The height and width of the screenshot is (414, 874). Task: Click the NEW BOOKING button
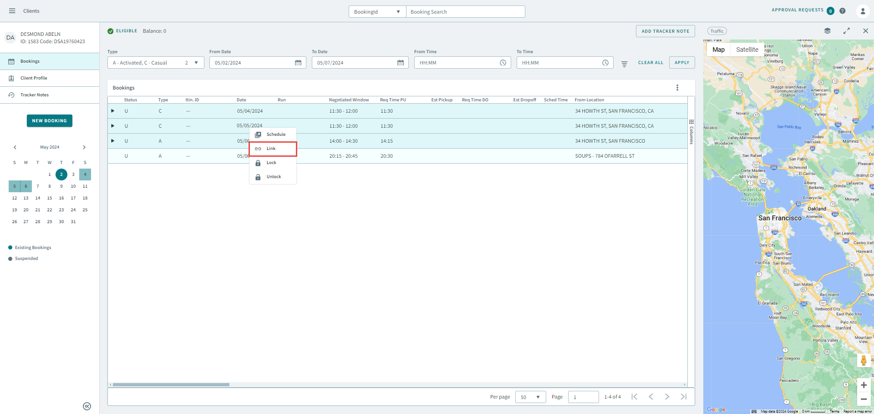[50, 121]
